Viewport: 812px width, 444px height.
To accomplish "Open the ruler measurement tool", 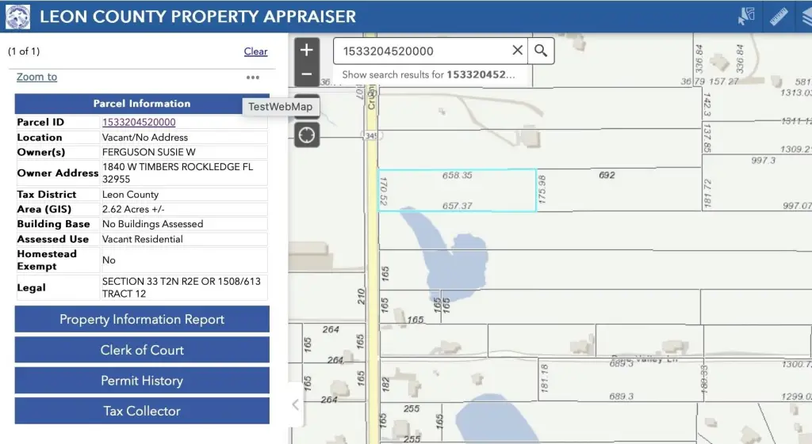I will (x=779, y=17).
